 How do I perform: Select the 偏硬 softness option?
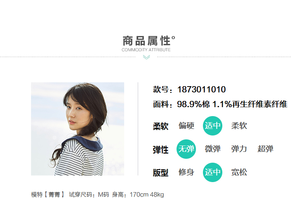[x=186, y=126]
